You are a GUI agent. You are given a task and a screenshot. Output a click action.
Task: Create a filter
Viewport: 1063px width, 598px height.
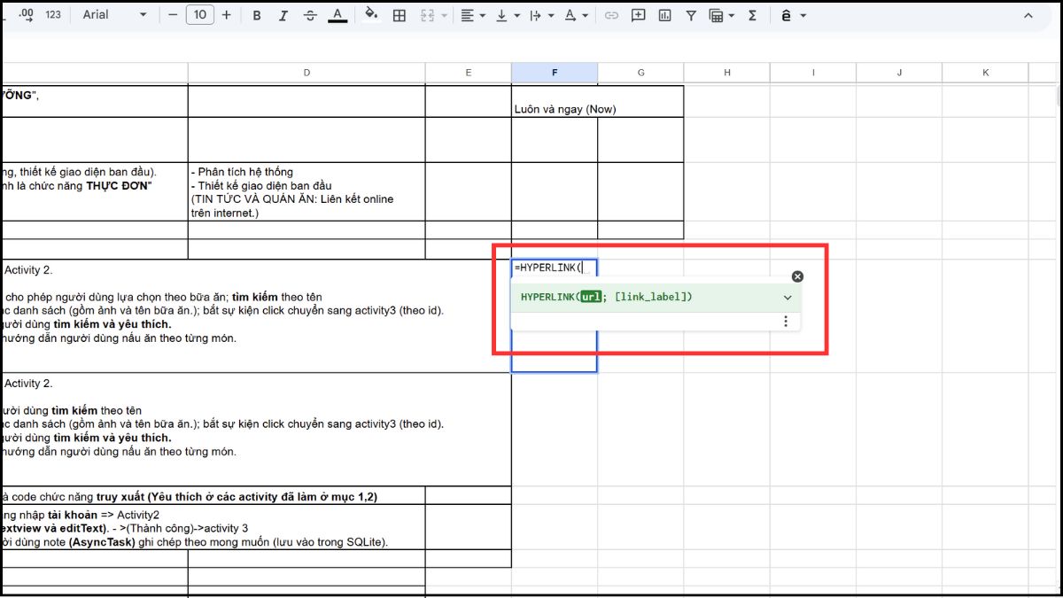(x=691, y=15)
